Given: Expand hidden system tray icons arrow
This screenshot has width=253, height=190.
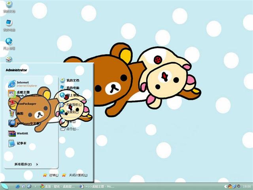Looking at the screenshot, I should tap(225, 186).
